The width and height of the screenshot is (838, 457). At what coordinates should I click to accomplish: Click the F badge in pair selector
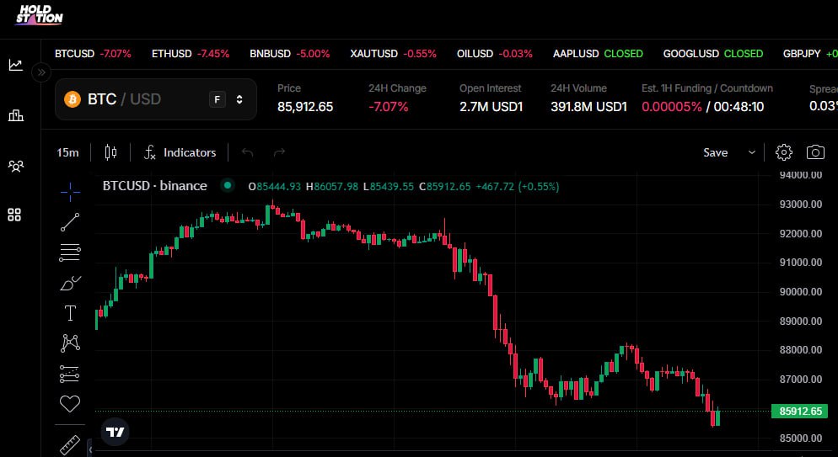[217, 99]
